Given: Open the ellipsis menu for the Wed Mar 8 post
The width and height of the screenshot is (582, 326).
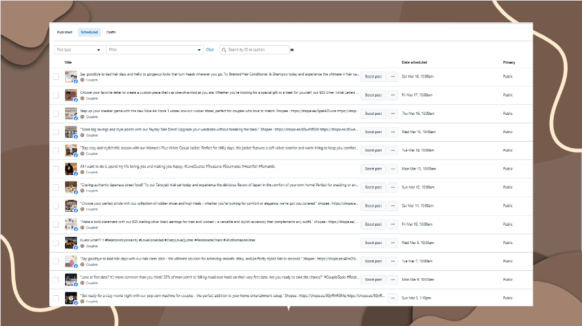Looking at the screenshot, I should pos(393,243).
